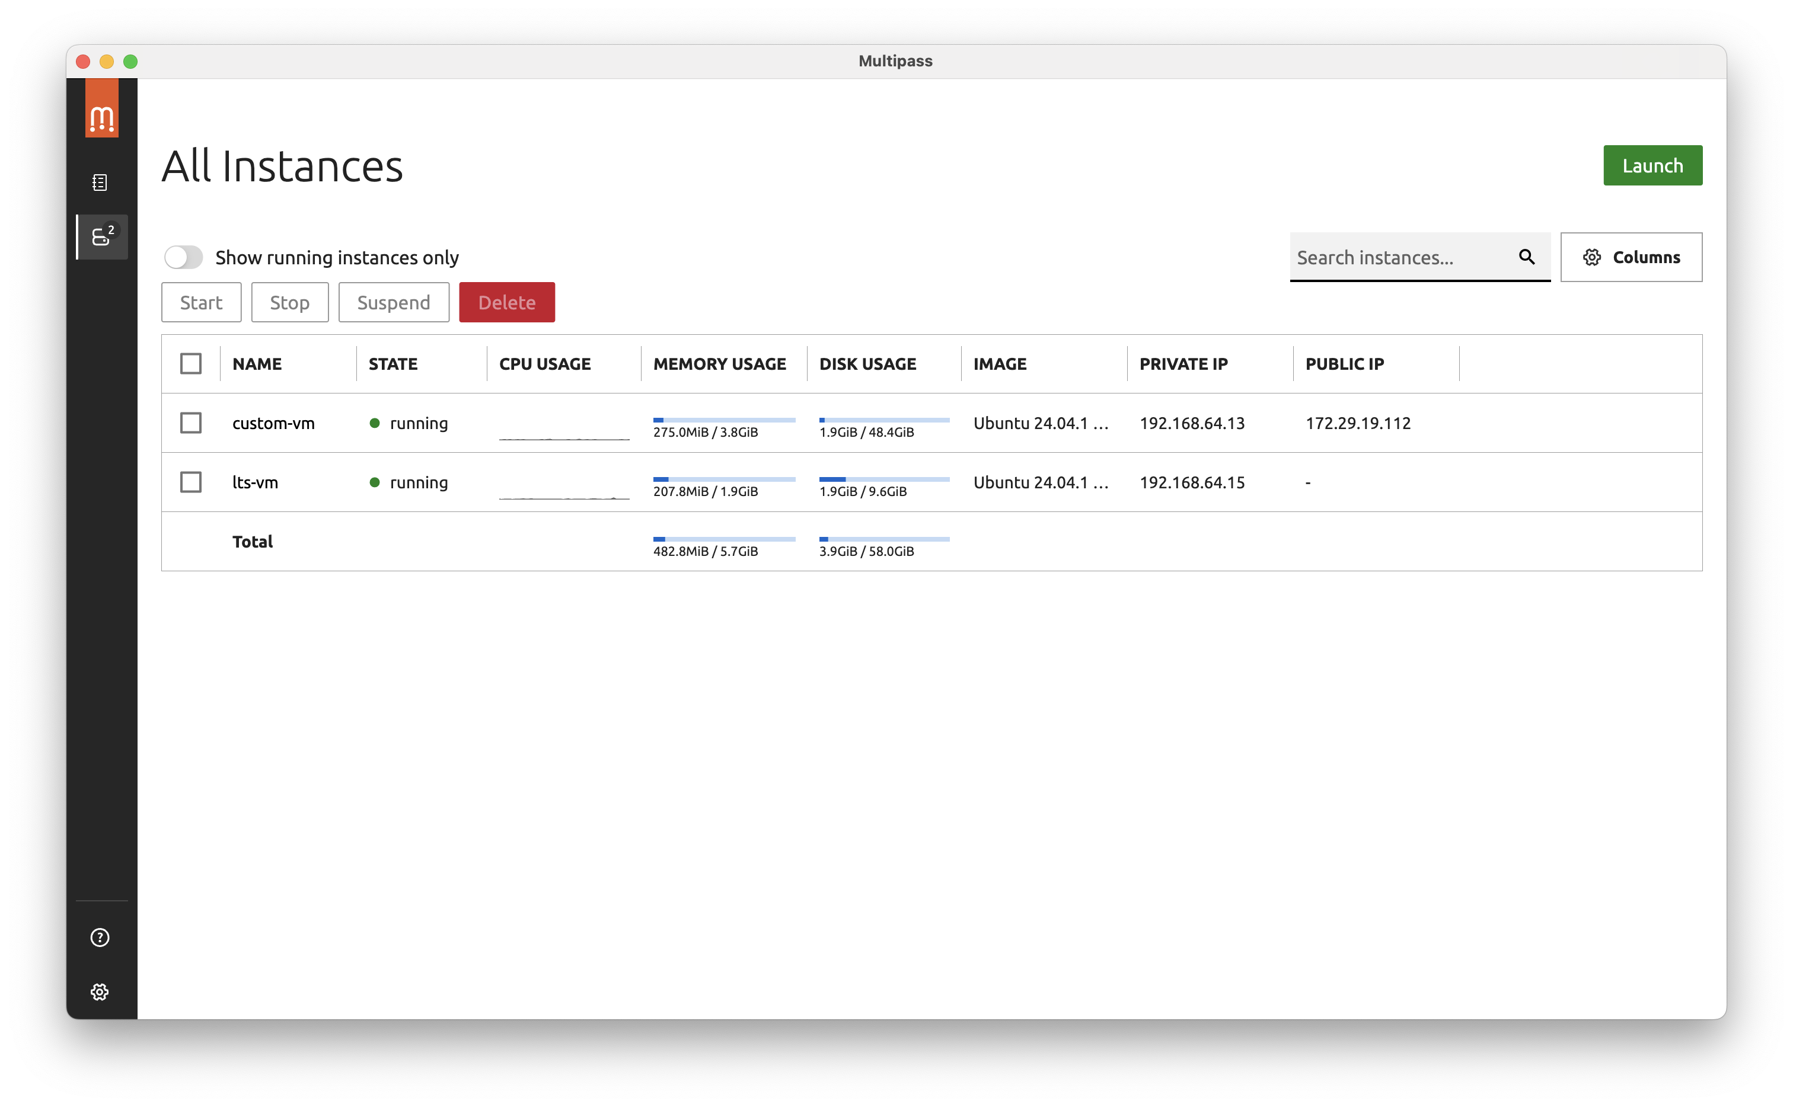Click the Suspend button
The width and height of the screenshot is (1793, 1107).
[x=394, y=302]
